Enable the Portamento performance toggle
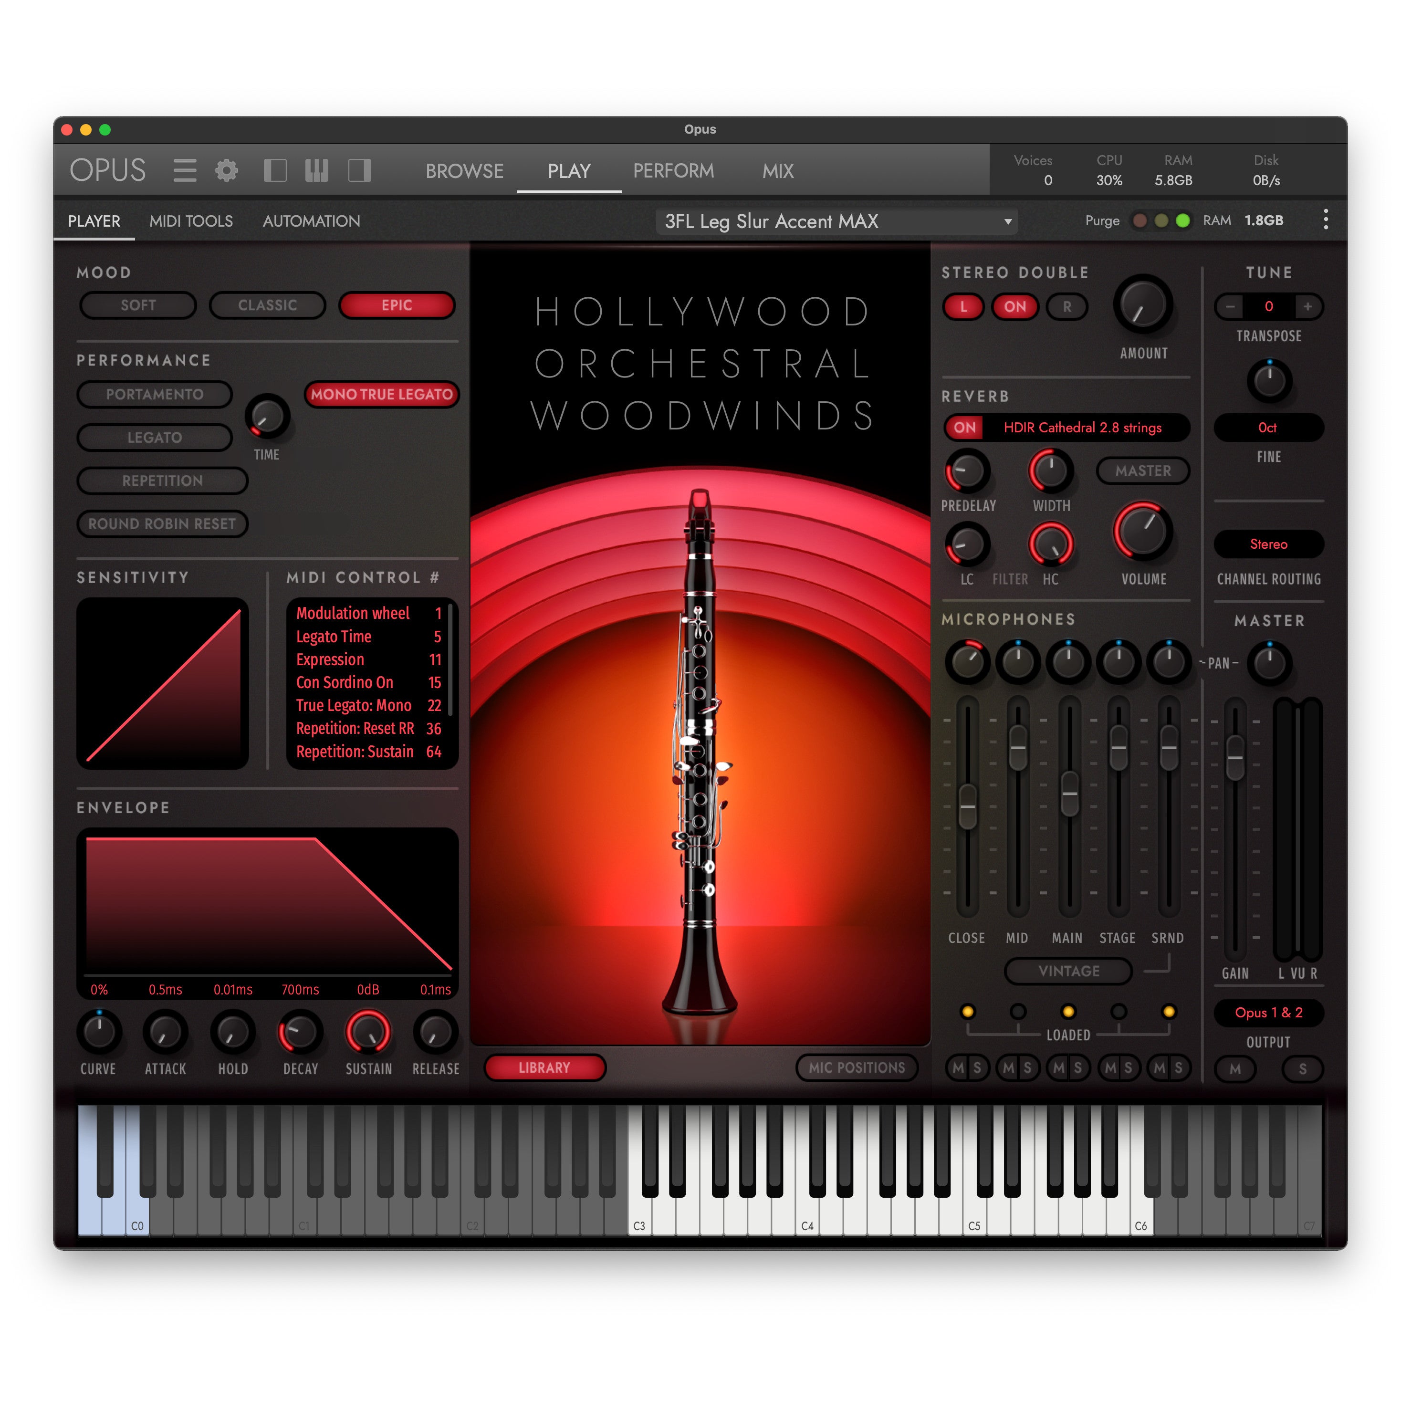Viewport: 1401px width, 1401px height. pyautogui.click(x=155, y=395)
